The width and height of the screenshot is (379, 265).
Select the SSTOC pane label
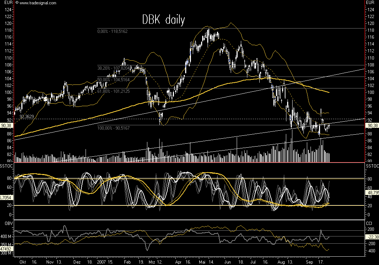tap(5, 165)
